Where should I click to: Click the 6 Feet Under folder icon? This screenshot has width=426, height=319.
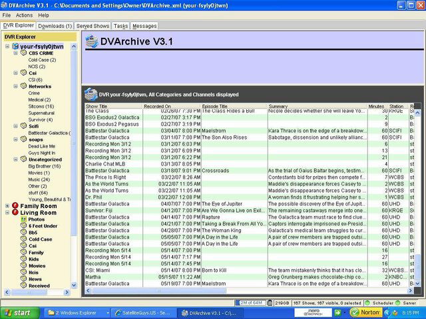24,225
